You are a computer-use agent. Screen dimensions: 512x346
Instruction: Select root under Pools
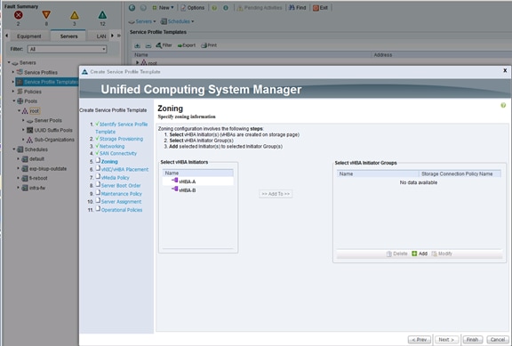click(x=35, y=111)
